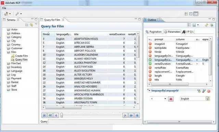Switch to the Parameters tab
219x132 pixels.
coord(172,32)
